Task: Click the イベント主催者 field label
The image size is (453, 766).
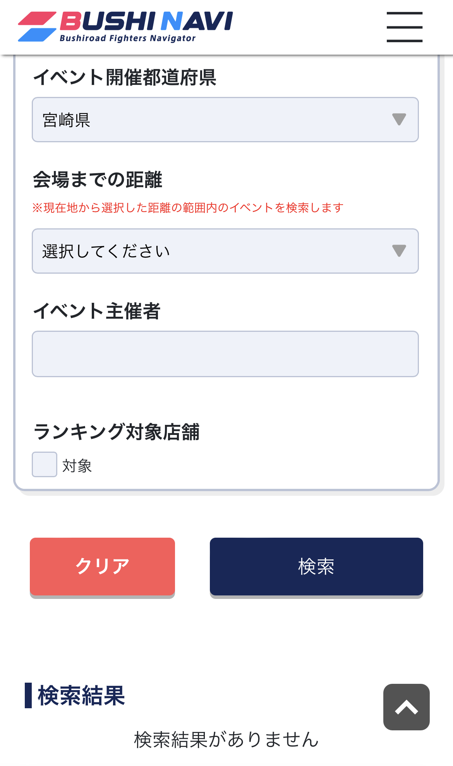Action: 97,311
